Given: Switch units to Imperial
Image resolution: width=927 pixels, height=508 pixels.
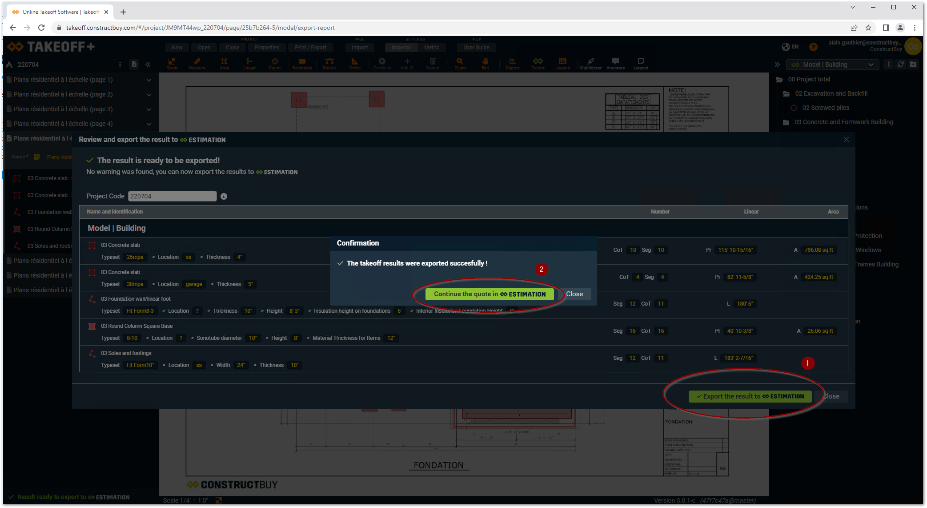Looking at the screenshot, I should coord(401,48).
